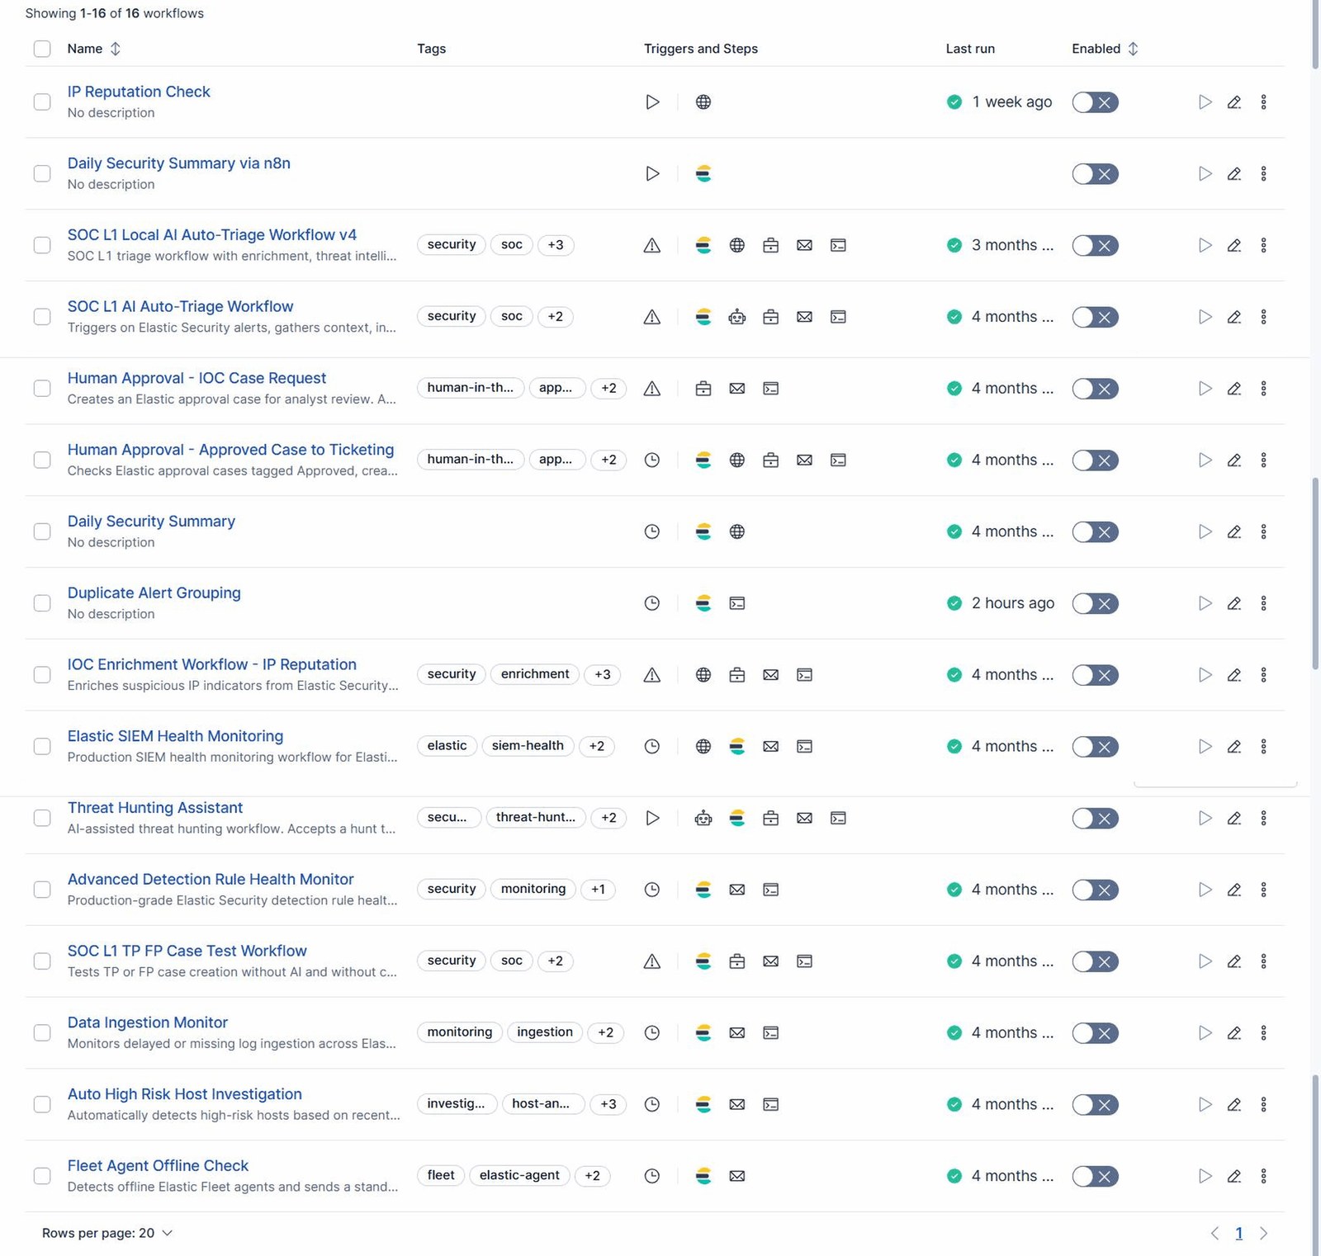Viewport: 1321px width, 1256px height.
Task: Open more actions for Fleet Agent Offline Check
Action: click(1263, 1176)
